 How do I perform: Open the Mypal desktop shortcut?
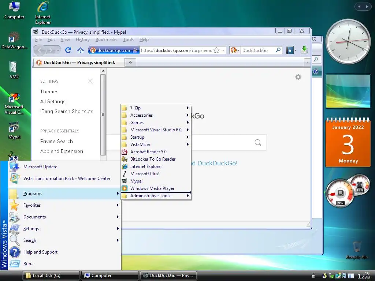point(14,131)
